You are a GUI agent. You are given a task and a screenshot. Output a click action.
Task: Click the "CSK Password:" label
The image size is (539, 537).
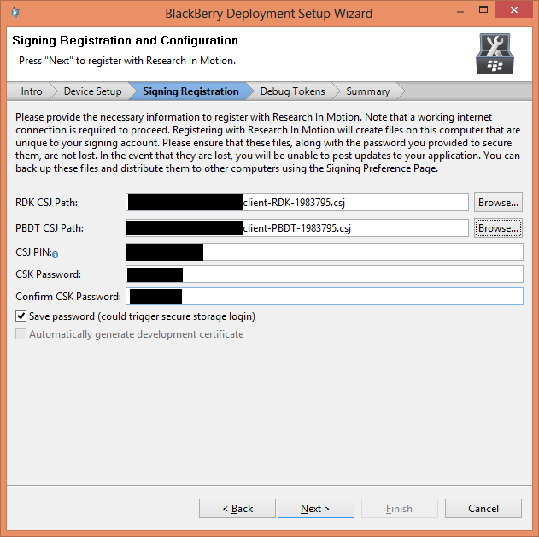point(48,274)
